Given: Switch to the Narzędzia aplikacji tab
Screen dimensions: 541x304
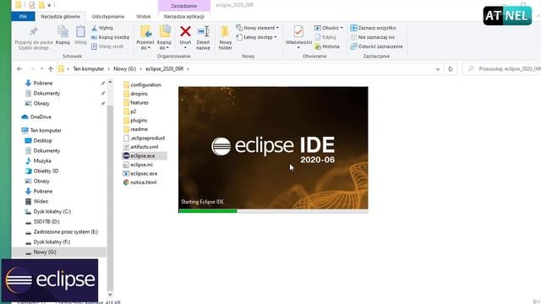Looking at the screenshot, I should click(x=184, y=16).
